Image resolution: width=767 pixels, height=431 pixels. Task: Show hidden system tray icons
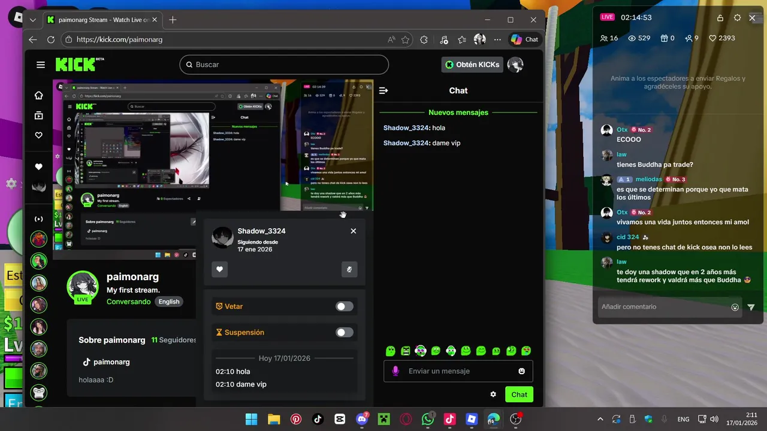click(600, 419)
